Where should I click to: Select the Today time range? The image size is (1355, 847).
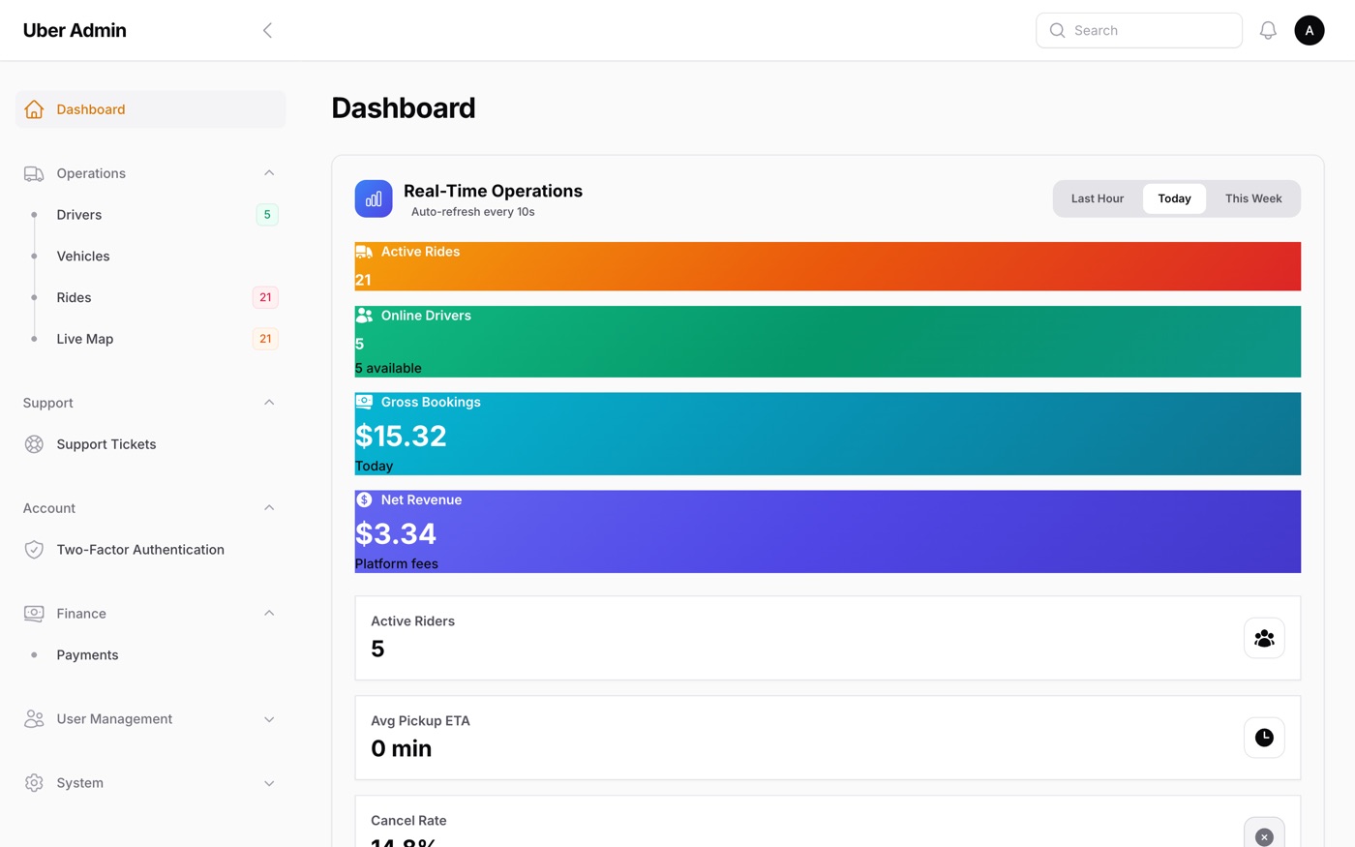(x=1174, y=198)
